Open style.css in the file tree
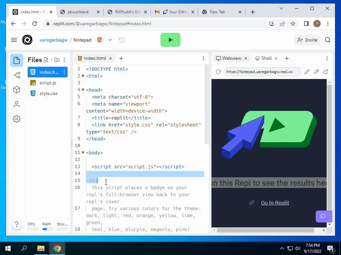341x255 pixels. click(x=48, y=93)
